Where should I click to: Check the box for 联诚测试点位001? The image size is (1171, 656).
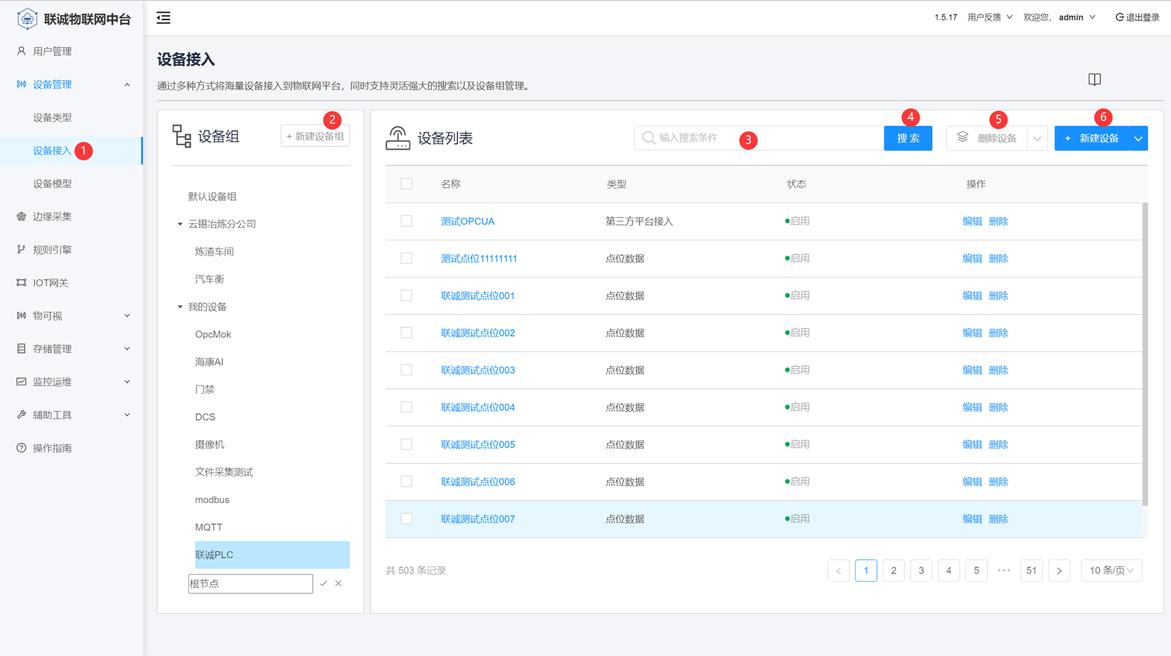click(406, 296)
